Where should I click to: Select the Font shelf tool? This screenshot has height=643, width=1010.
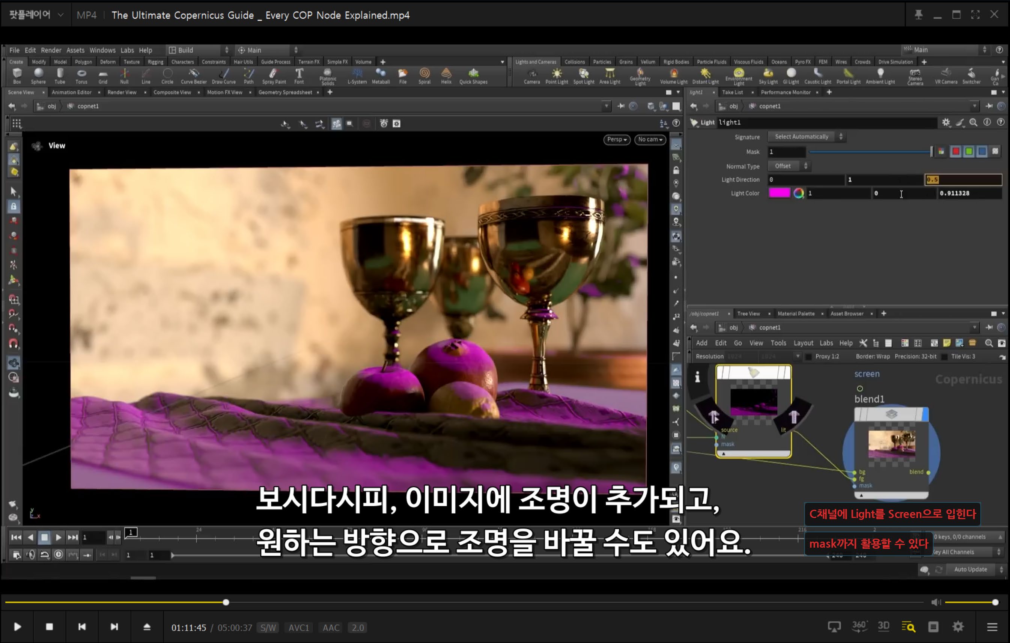(299, 76)
